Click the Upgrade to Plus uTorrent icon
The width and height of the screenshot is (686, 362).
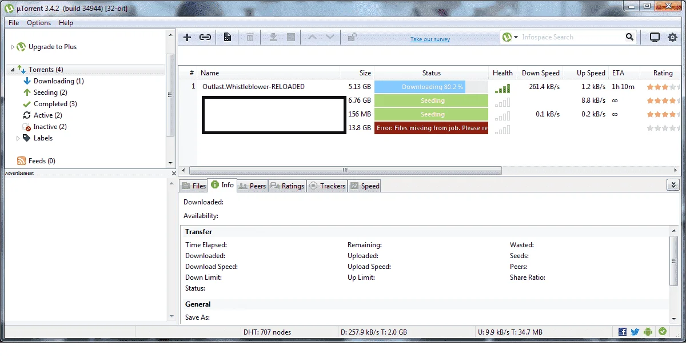[x=21, y=47]
